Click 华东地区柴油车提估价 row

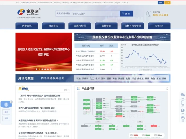pyautogui.click(x=96, y=69)
